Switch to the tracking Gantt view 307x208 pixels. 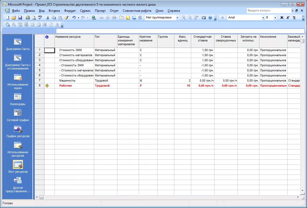(18, 62)
